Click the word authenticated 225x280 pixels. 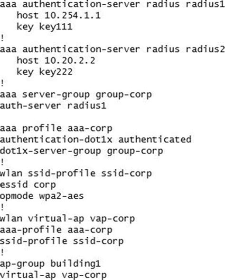coord(155,139)
